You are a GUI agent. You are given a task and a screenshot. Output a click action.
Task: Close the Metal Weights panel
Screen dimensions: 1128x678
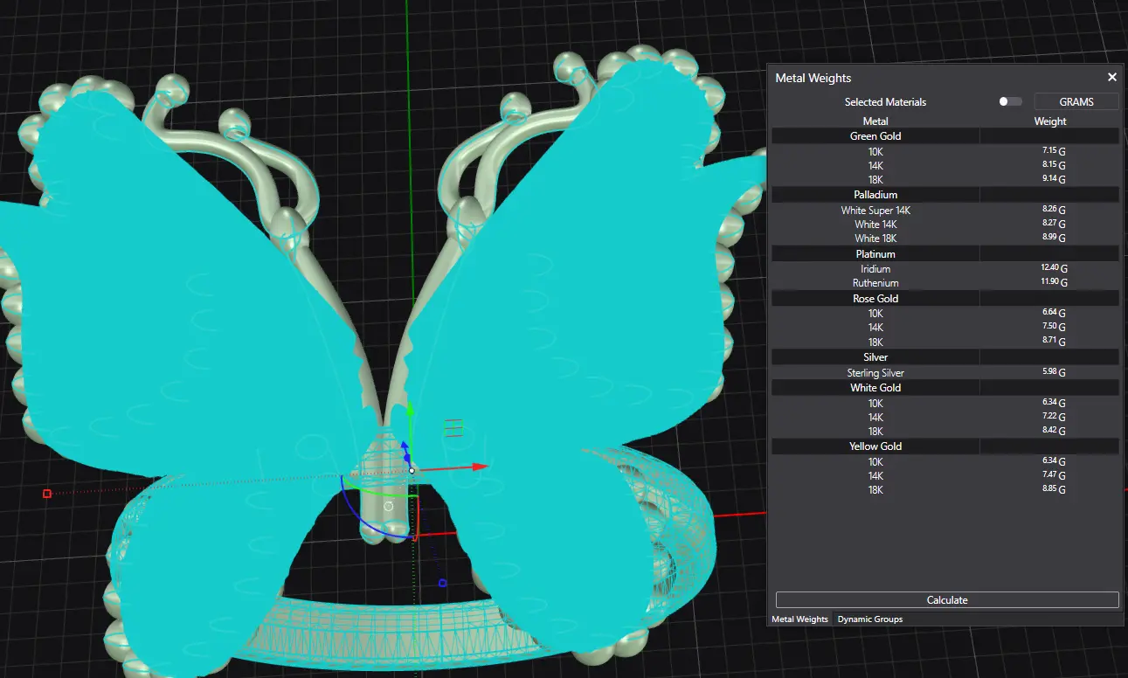(1112, 78)
